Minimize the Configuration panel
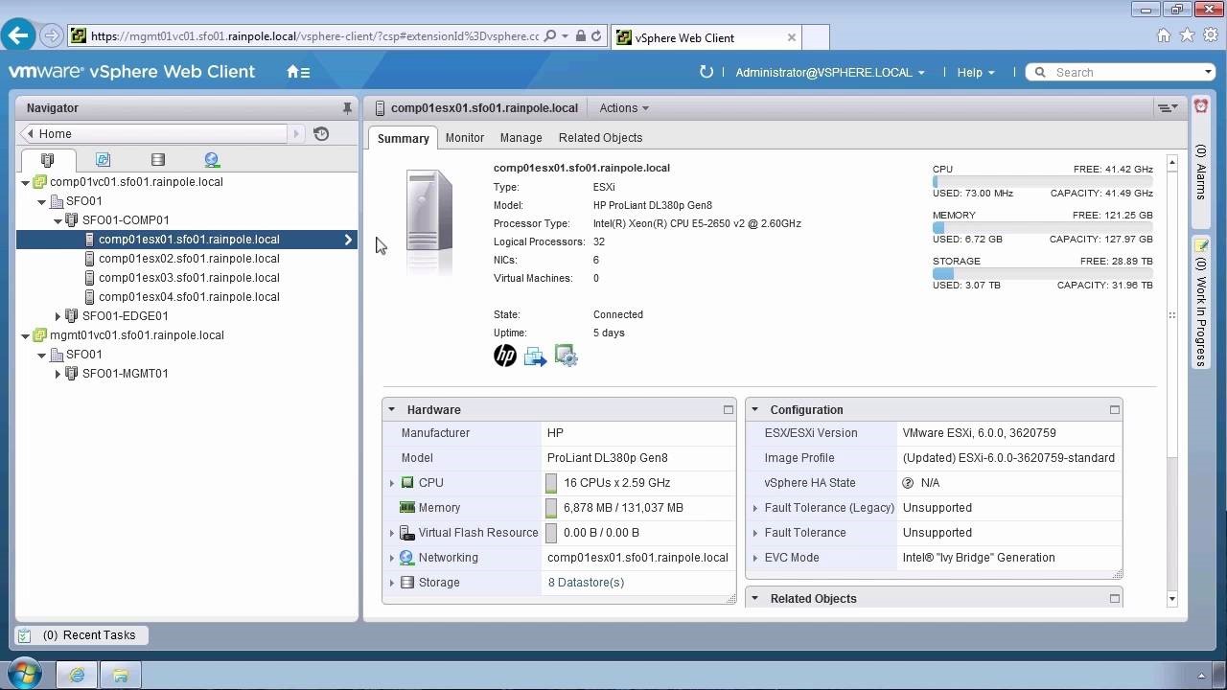This screenshot has height=690, width=1227. click(1114, 410)
